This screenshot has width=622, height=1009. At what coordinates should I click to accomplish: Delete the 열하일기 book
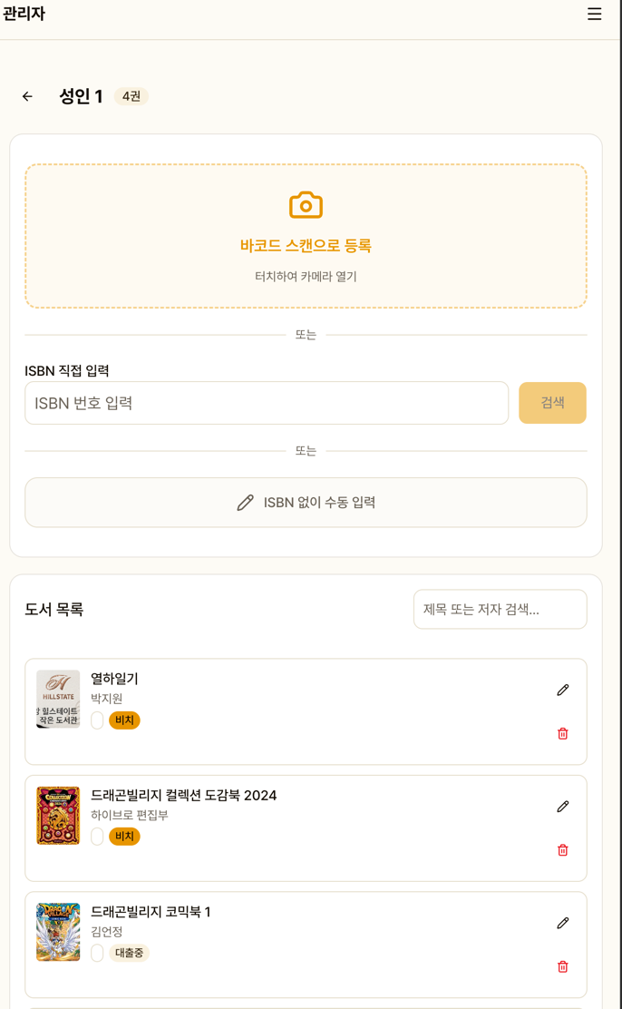[562, 733]
